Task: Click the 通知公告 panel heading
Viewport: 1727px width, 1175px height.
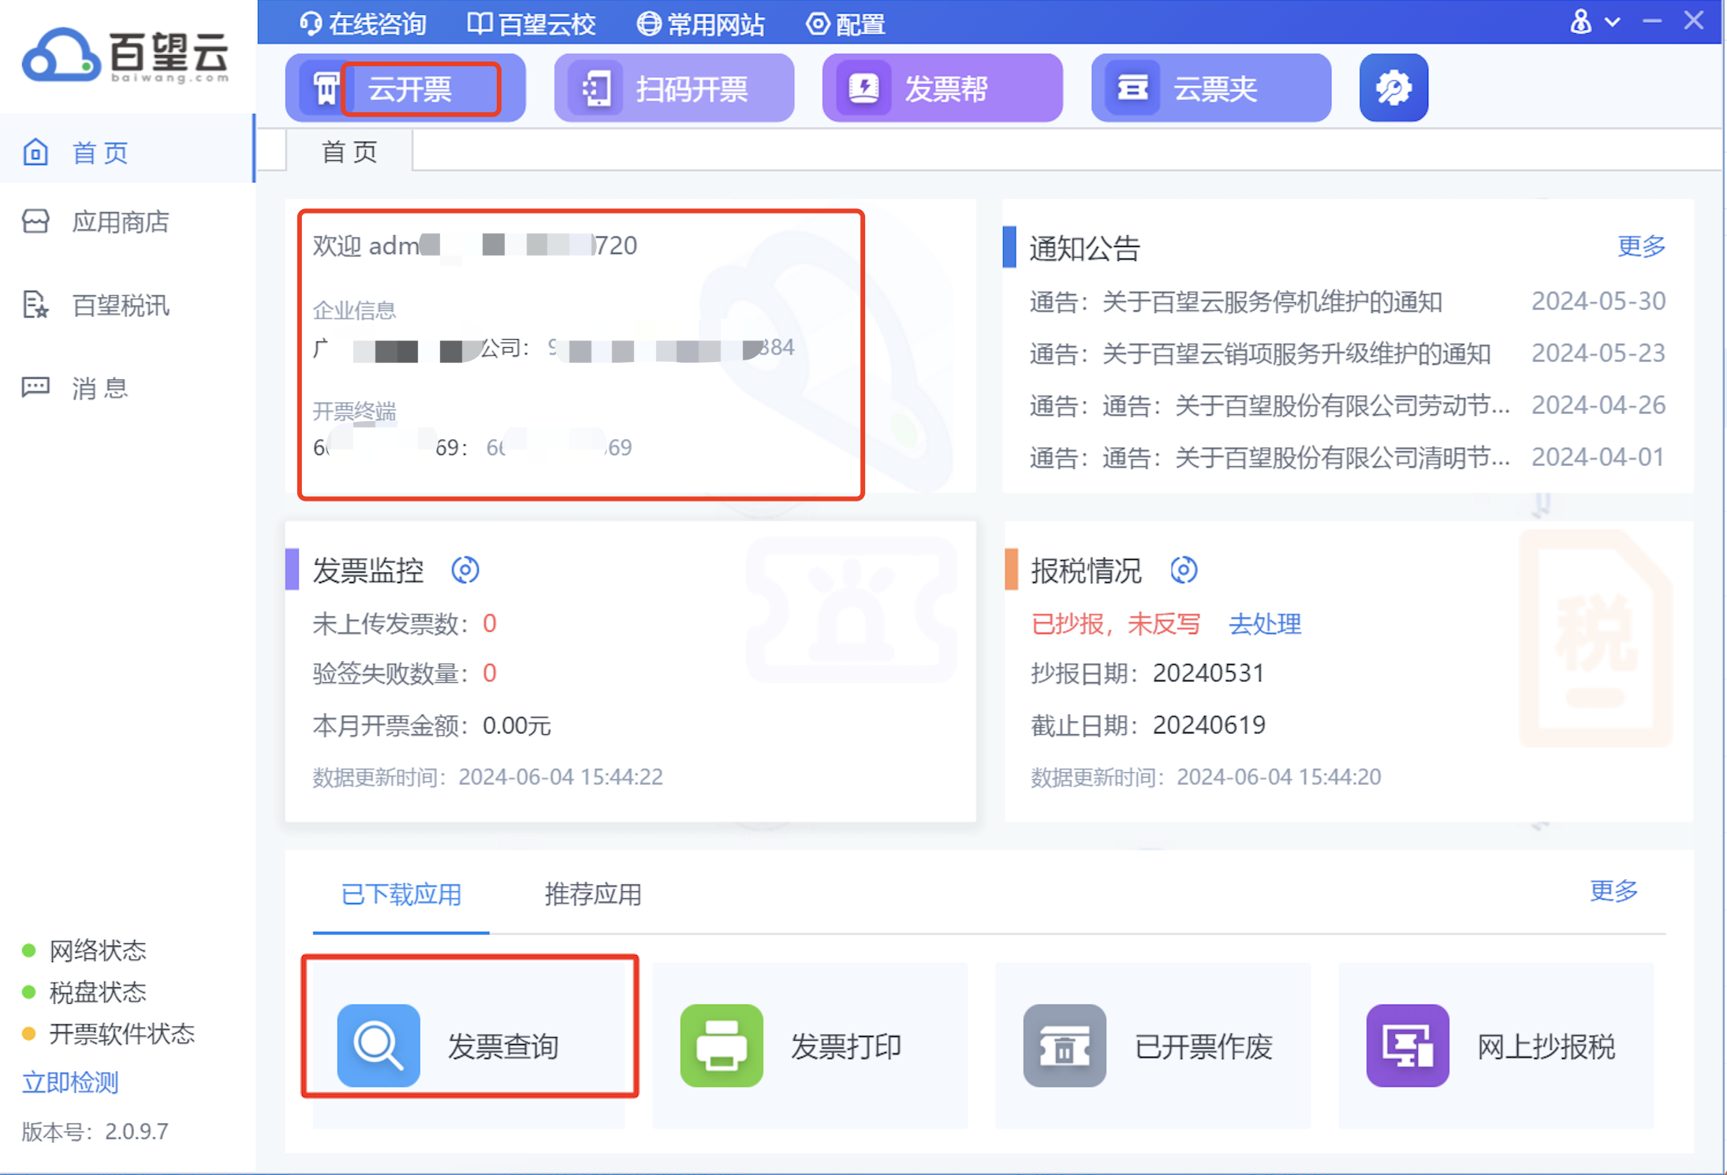Action: tap(1084, 248)
